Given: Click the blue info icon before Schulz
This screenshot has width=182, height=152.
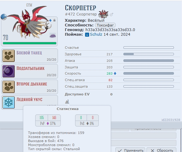Looking at the screenshot, I should click(87, 35).
